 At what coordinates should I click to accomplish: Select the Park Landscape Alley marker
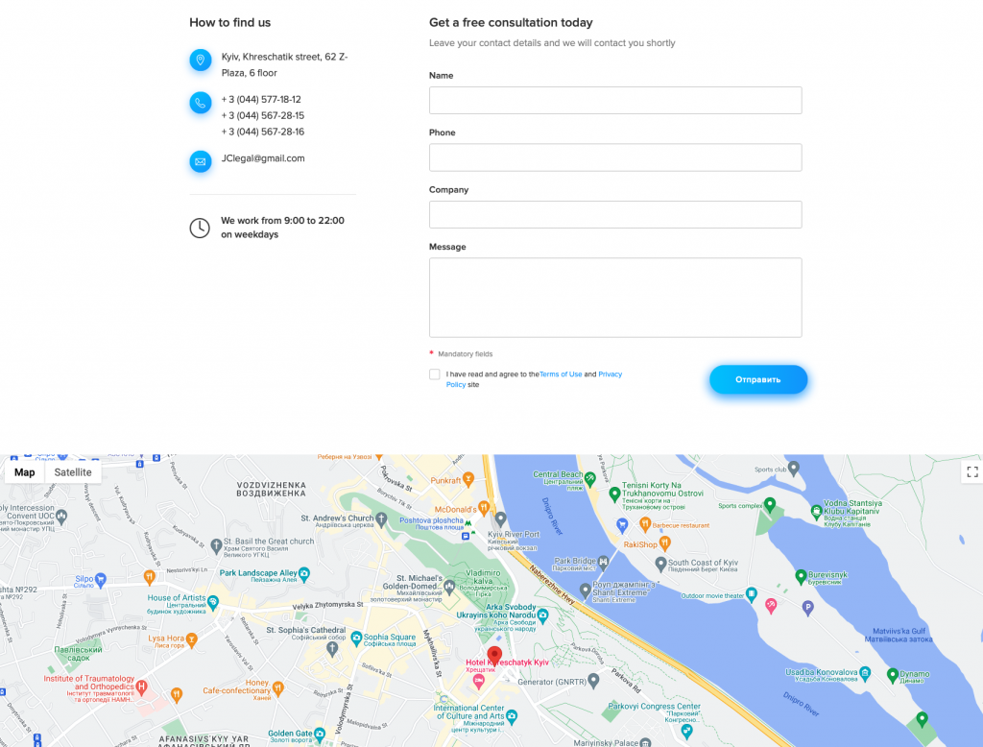click(x=304, y=572)
